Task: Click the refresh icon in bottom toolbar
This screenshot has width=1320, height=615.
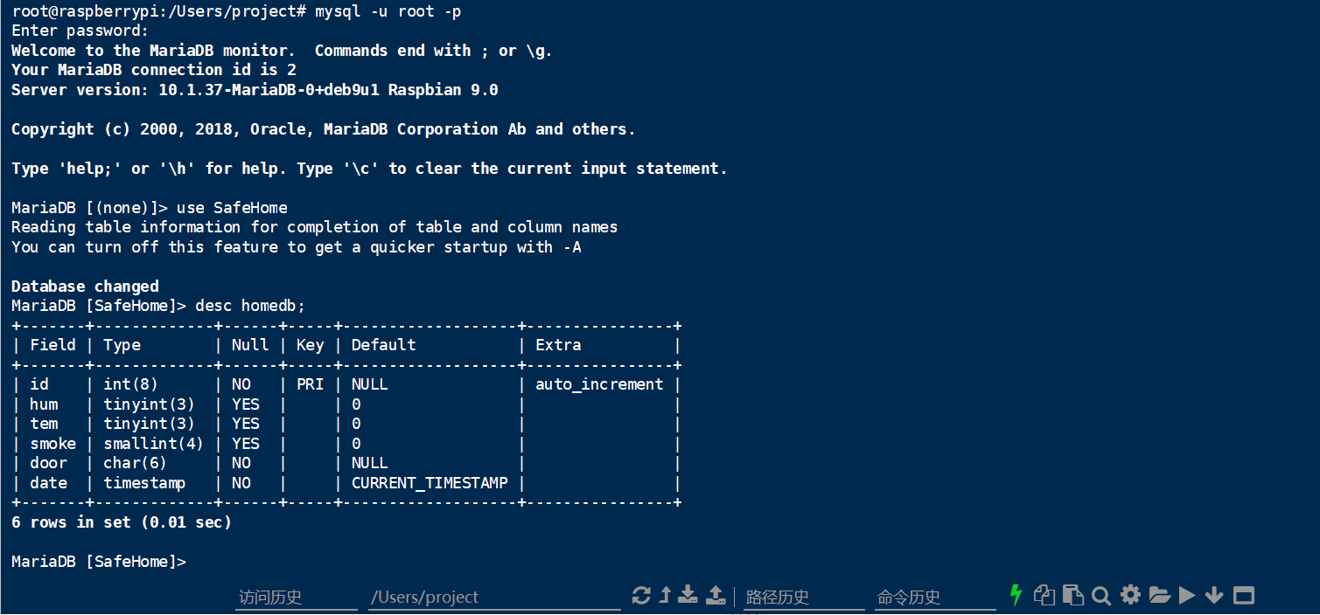Action: 641,596
